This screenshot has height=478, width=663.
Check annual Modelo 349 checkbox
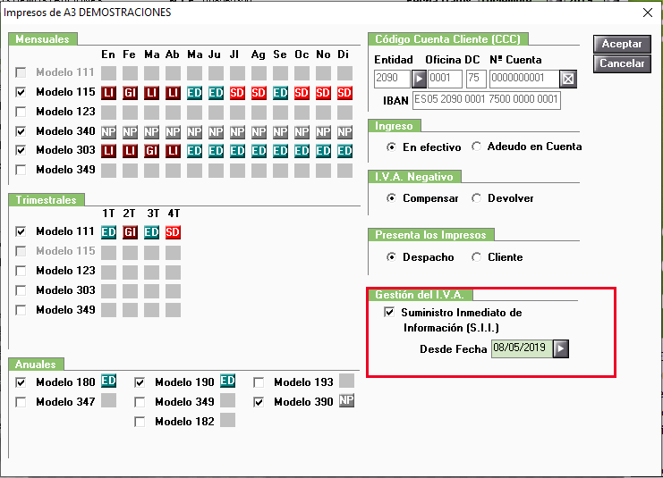140,402
